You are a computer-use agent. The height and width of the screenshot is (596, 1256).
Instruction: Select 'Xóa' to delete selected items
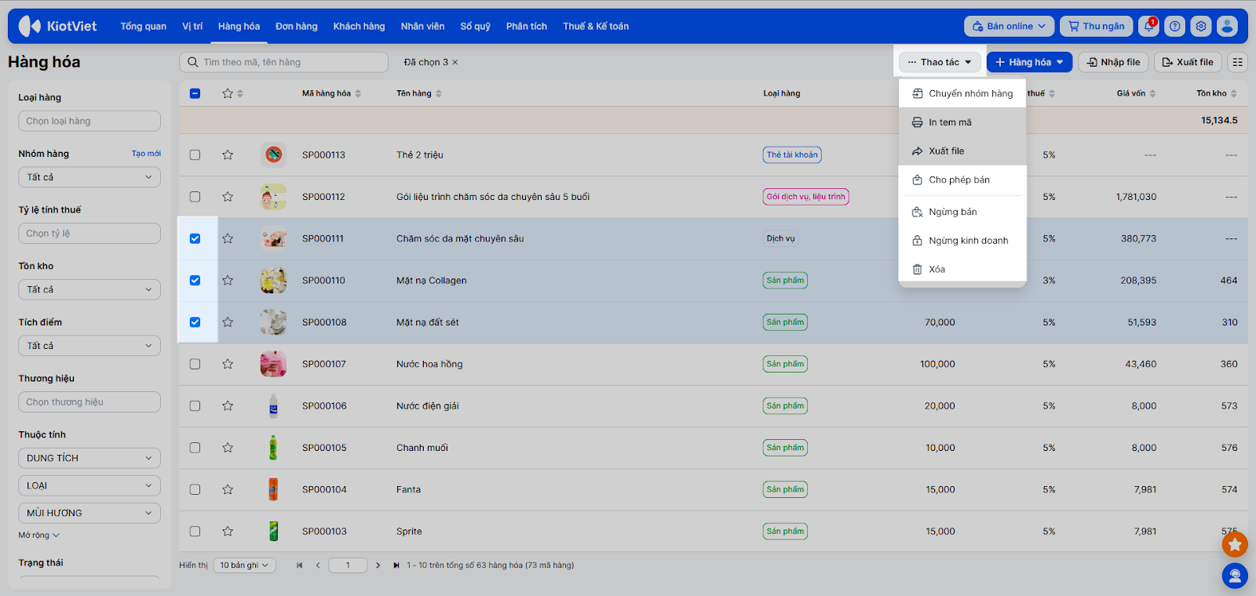click(x=962, y=269)
